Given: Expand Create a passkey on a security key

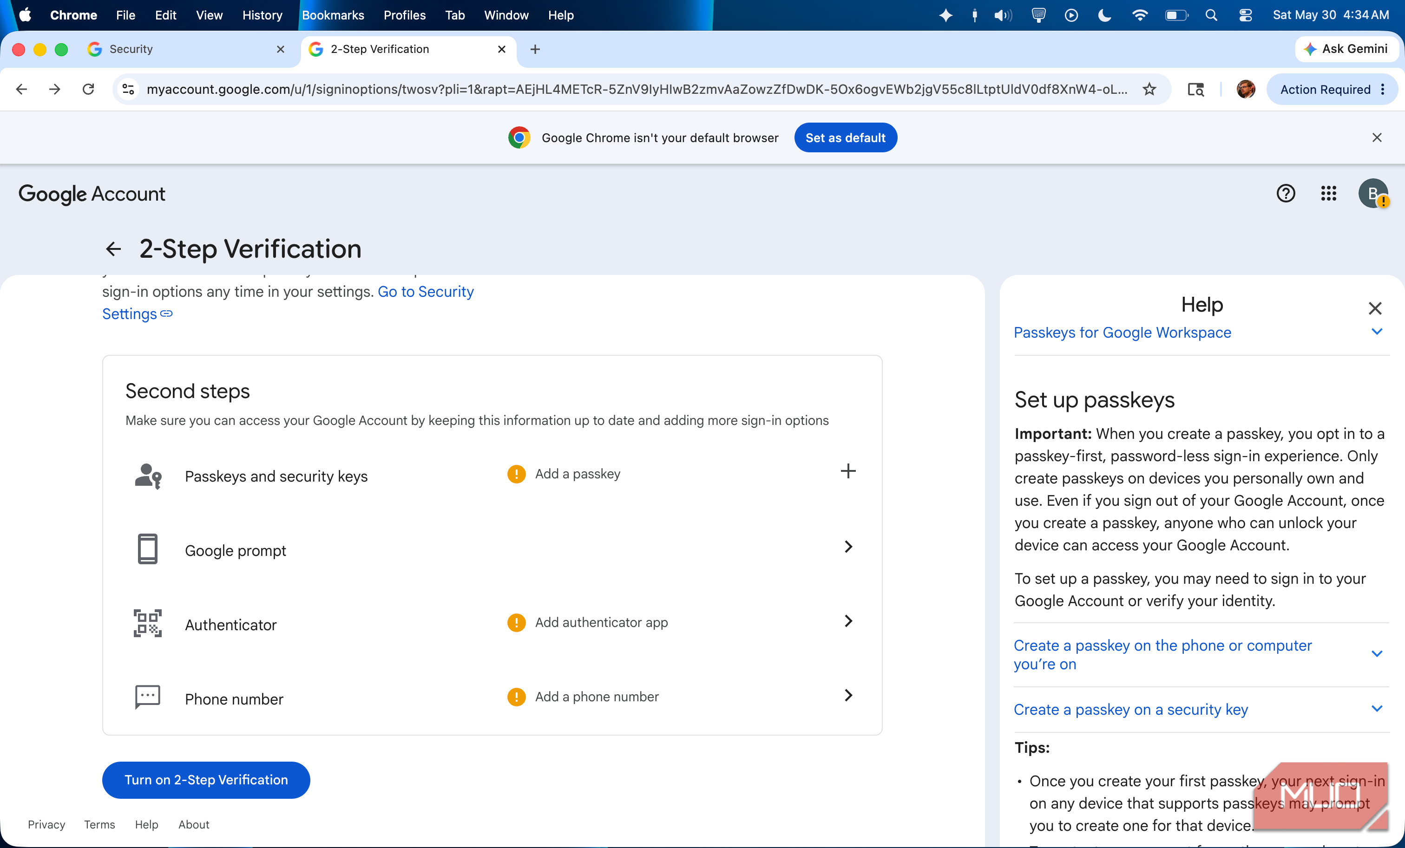Looking at the screenshot, I should pyautogui.click(x=1377, y=708).
